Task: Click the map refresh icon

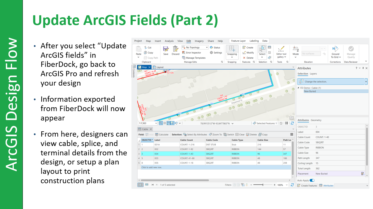Action: click(292, 123)
